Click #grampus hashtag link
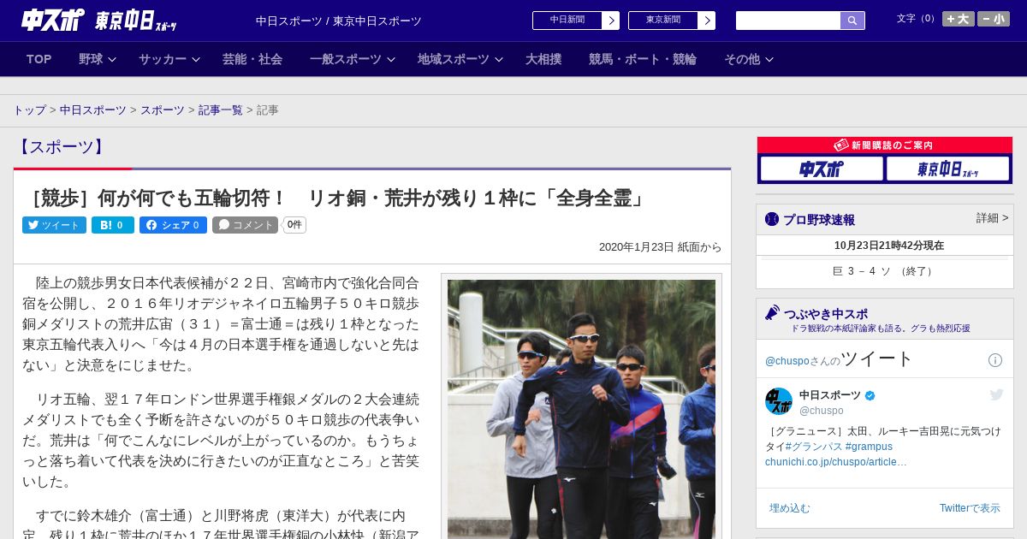The width and height of the screenshot is (1027, 539). click(x=869, y=447)
